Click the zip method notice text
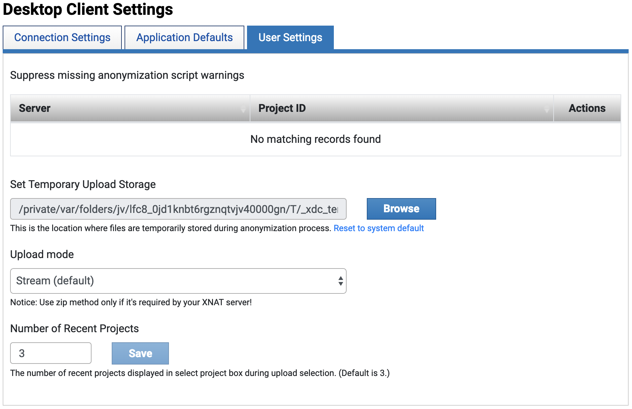This screenshot has height=409, width=632. click(x=131, y=303)
